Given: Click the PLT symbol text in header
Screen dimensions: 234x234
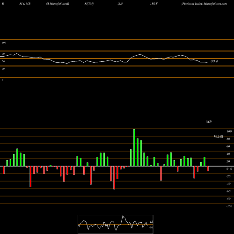Looking at the screenshot, I should 154,4.
